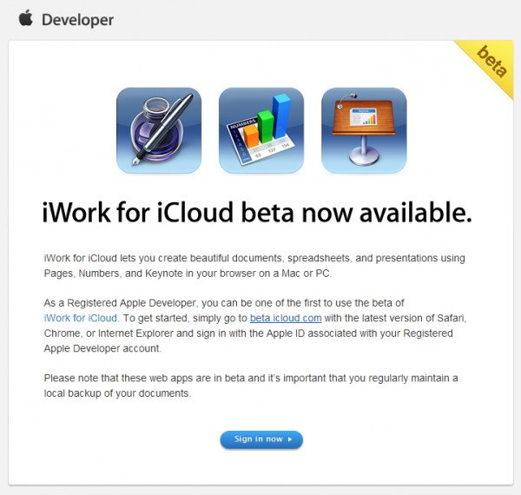
Task: Follow the blue iWork for iCloud link
Action: tap(80, 318)
